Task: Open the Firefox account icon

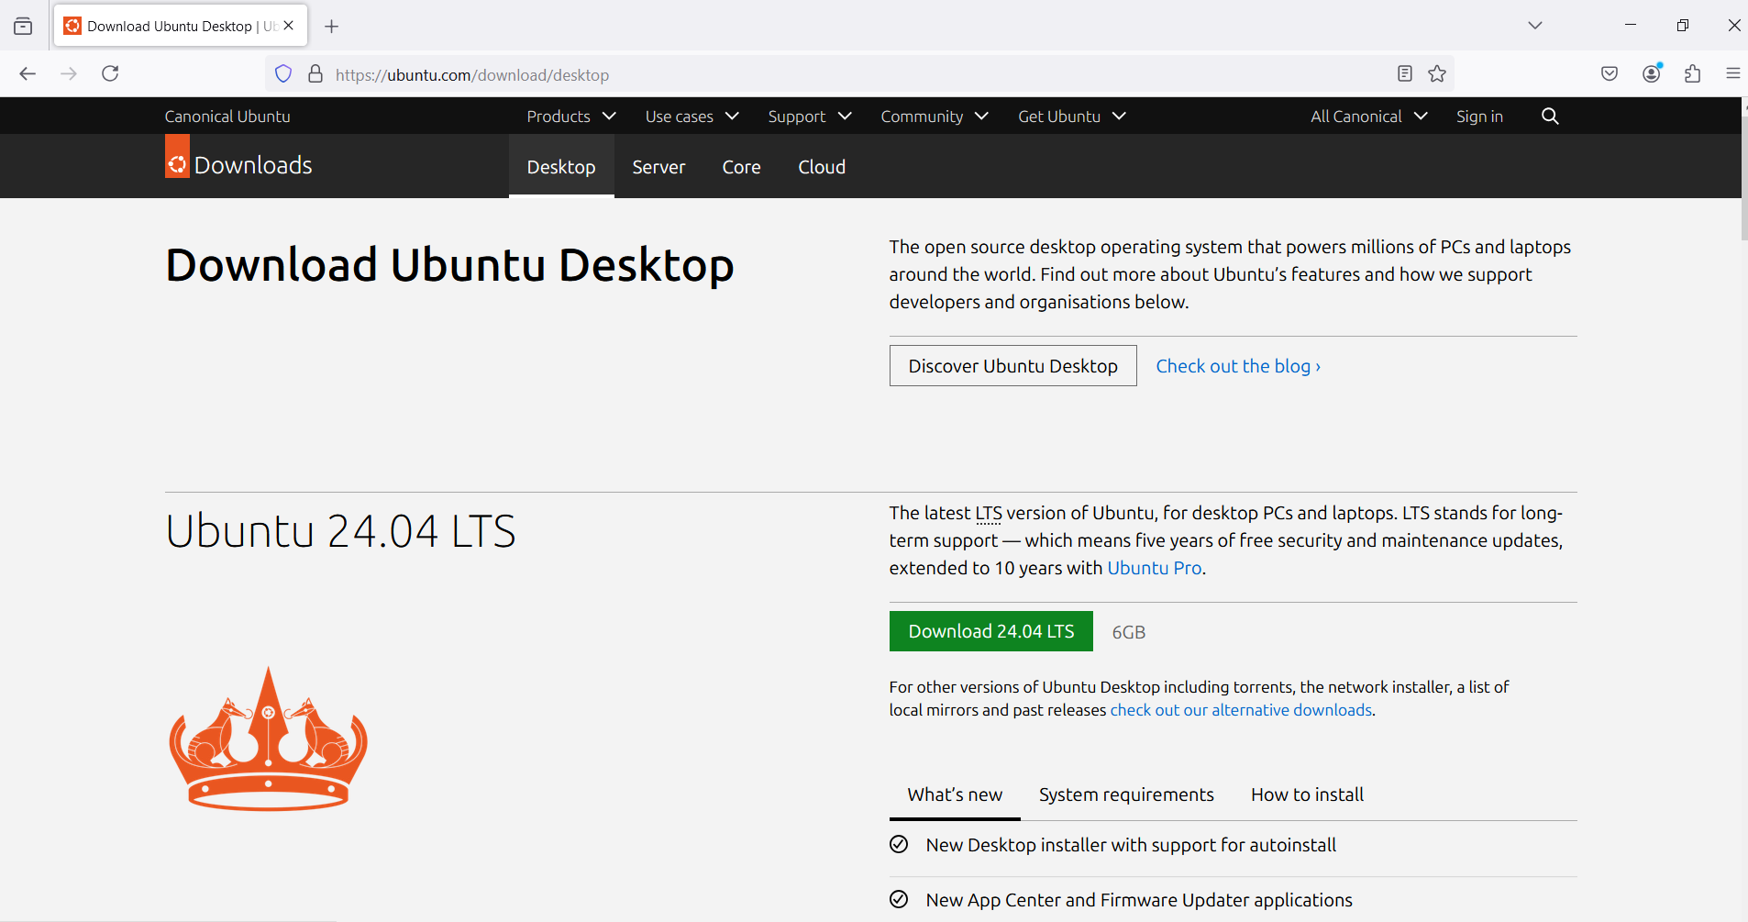Action: pos(1652,73)
